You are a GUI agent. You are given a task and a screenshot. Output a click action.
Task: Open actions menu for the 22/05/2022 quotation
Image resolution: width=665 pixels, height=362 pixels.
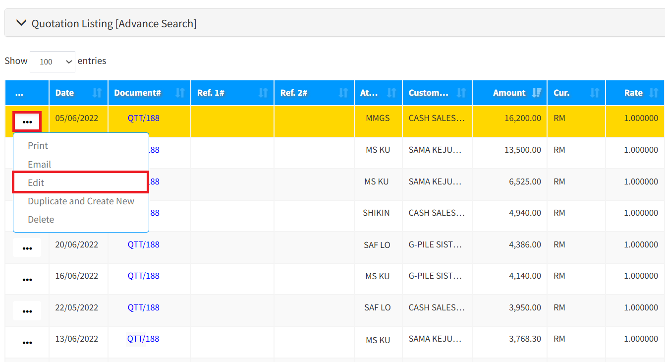pos(27,311)
